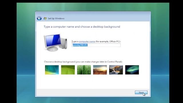
Task: Select the teal aurora Vista default background
Action: pyautogui.click(x=52, y=70)
